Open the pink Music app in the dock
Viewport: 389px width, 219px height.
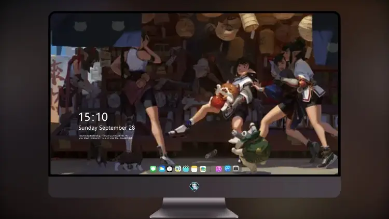[218, 169]
